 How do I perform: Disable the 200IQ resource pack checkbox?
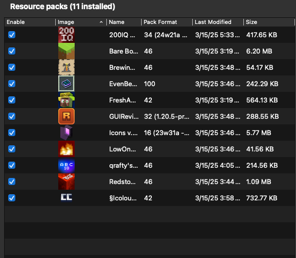pos(12,35)
